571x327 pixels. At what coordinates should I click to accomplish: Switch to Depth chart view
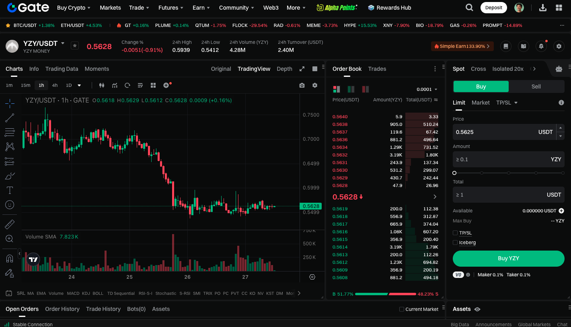click(284, 69)
